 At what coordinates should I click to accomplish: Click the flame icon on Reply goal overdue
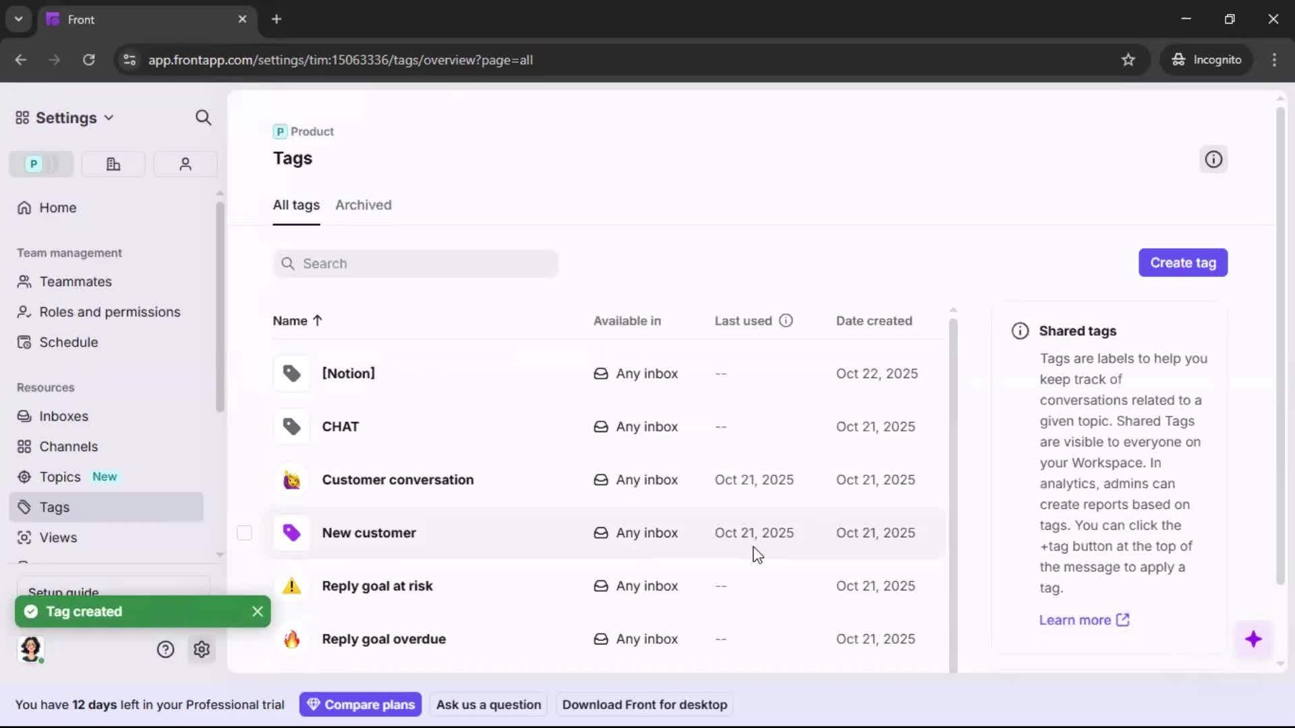(291, 639)
